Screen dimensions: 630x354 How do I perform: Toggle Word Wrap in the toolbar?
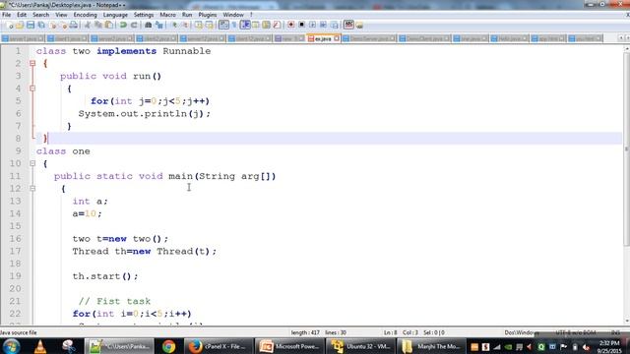coord(223,25)
